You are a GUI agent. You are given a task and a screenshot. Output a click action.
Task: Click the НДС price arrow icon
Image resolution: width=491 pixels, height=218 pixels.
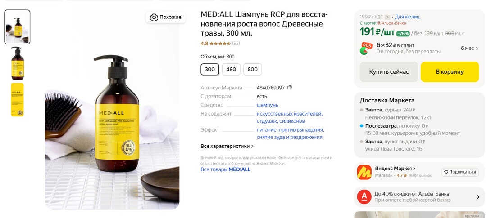tap(387, 17)
